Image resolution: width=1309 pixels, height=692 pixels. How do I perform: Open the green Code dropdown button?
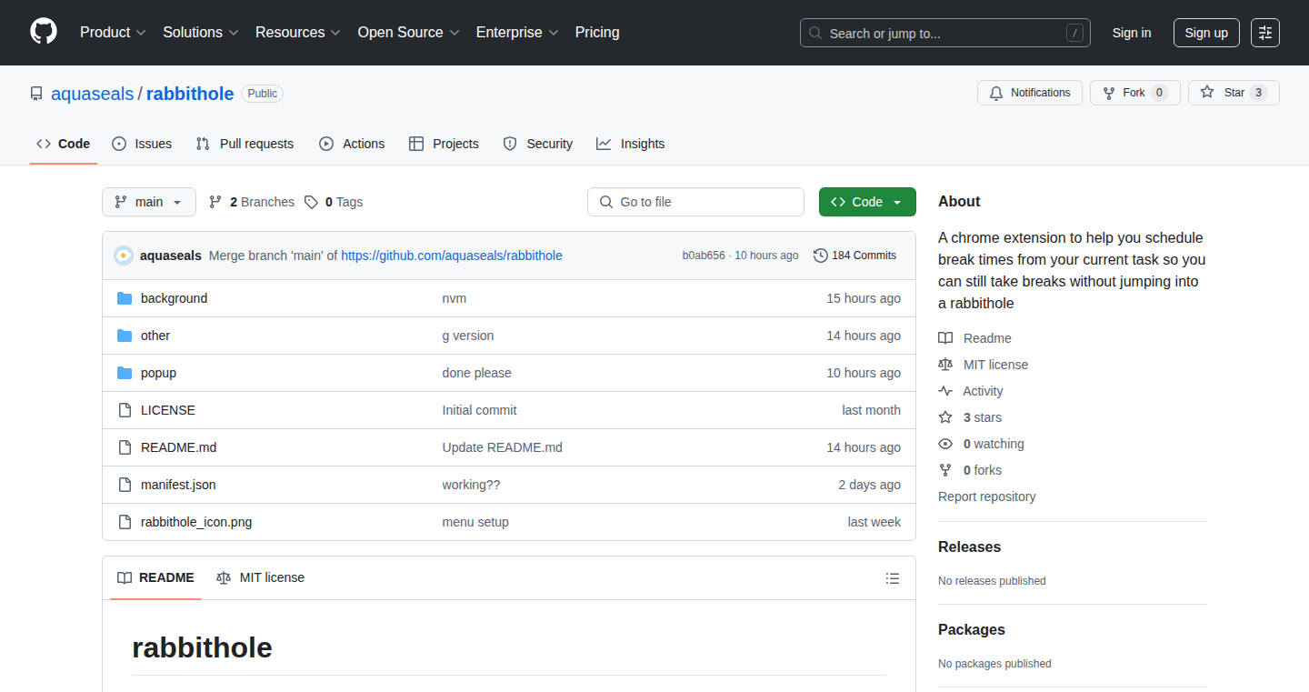click(867, 202)
